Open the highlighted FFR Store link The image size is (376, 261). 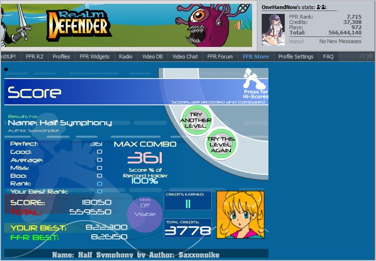pyautogui.click(x=255, y=57)
